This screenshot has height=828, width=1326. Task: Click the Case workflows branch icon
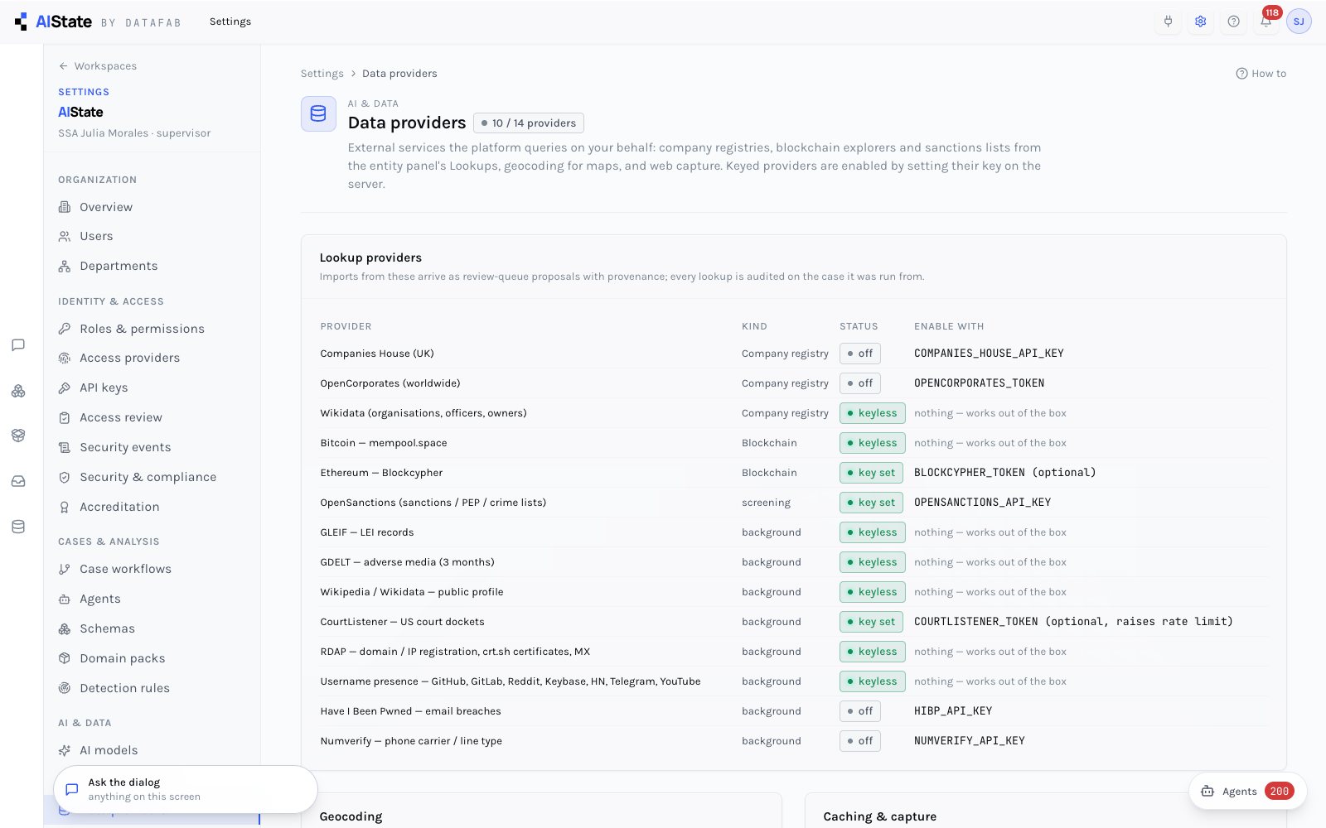(x=65, y=570)
